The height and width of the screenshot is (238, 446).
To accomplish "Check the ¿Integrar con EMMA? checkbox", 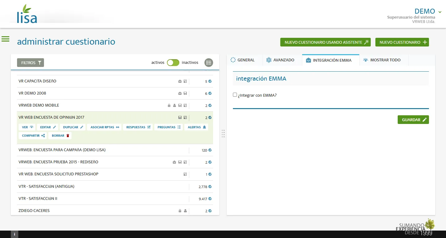I will 235,95.
